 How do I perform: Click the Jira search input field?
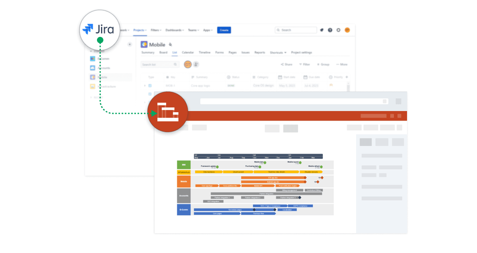pos(296,30)
